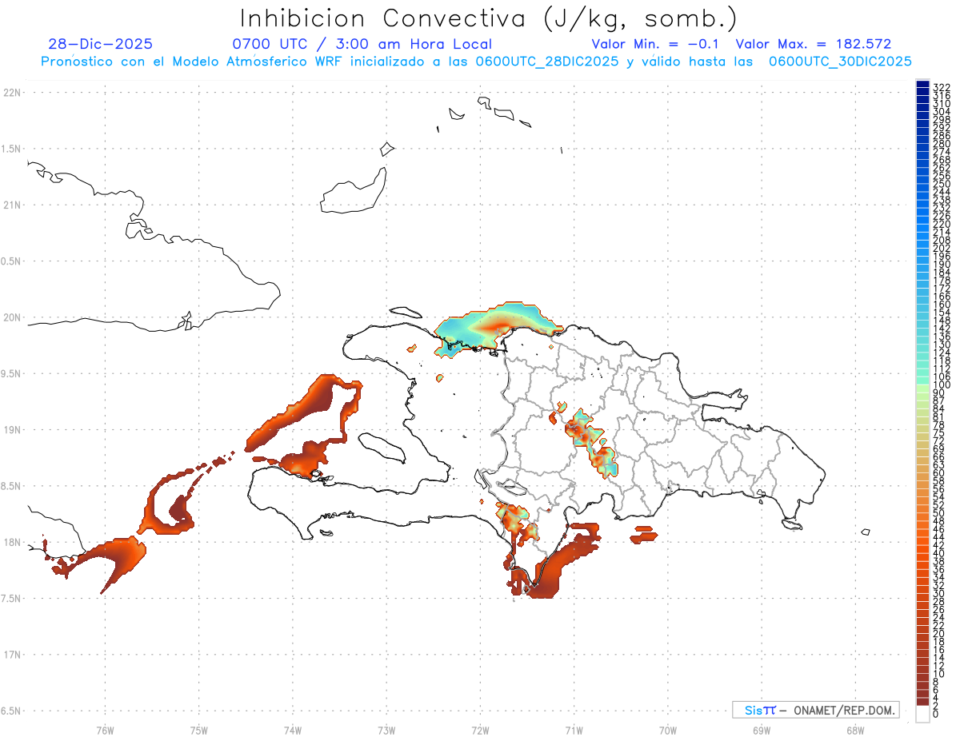960x741 pixels.
Task: Click the shaded patch in central Dominican Republic
Action: (x=593, y=442)
